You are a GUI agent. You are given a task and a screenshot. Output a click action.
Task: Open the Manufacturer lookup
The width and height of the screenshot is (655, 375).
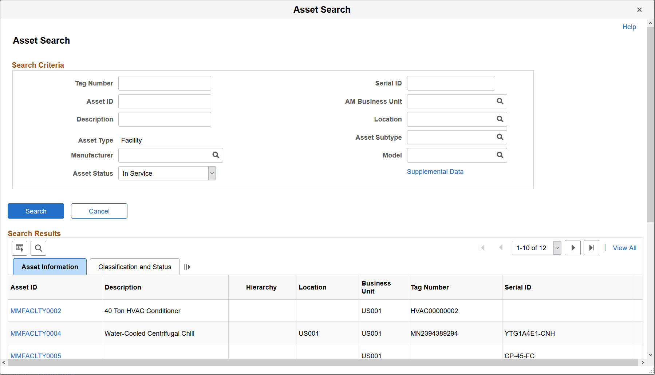coord(216,155)
